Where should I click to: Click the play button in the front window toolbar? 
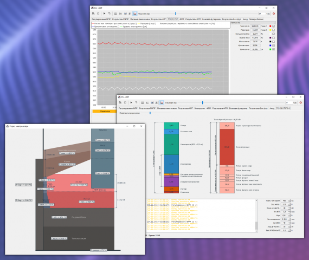click(x=131, y=102)
